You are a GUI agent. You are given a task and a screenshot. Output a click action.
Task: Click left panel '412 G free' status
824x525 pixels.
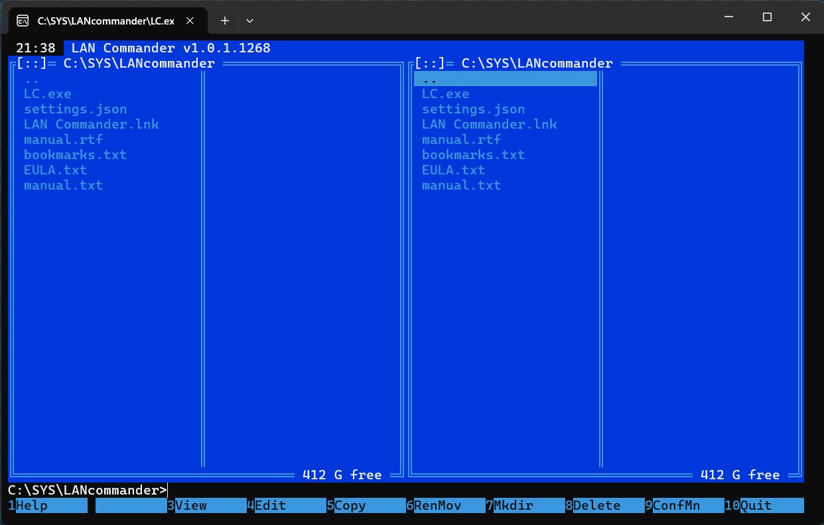(x=342, y=475)
